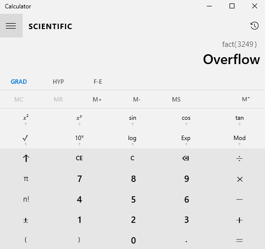The height and width of the screenshot is (249, 265).
Task: Expand the M memory list dropdown
Action: click(x=246, y=99)
